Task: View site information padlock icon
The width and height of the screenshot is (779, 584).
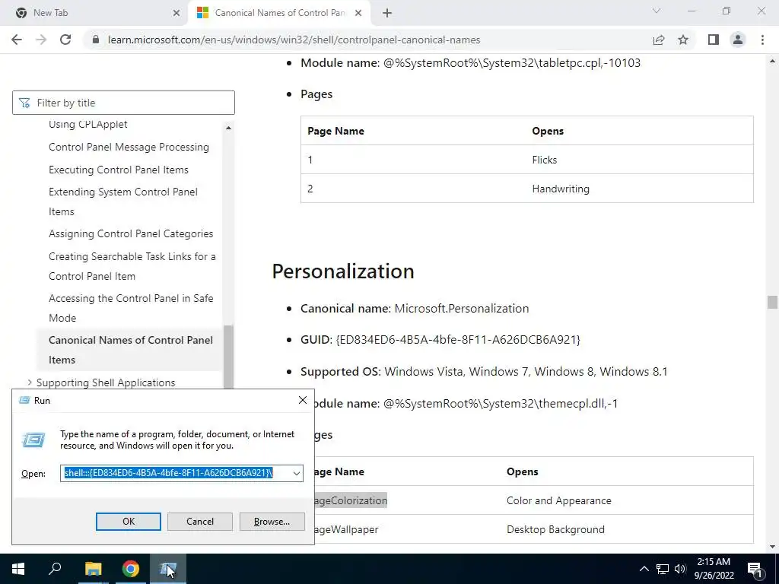Action: point(96,40)
